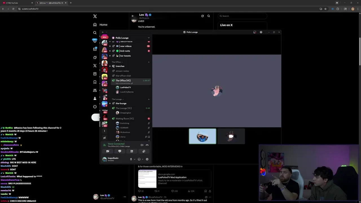Open microphone input options dropdown arrow
The image size is (361, 203).
click(x=134, y=159)
